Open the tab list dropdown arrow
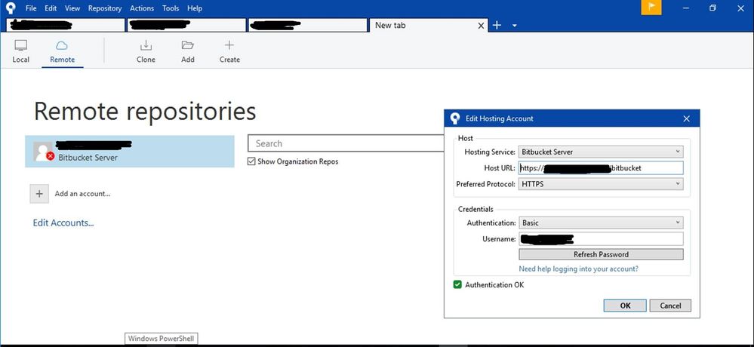Image resolution: width=754 pixels, height=347 pixels. pos(515,26)
